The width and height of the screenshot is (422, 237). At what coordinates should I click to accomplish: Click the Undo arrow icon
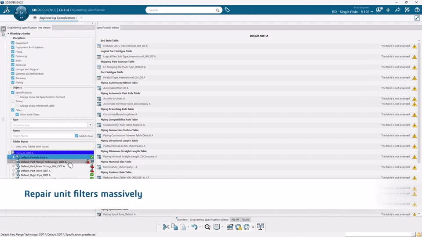pyautogui.click(x=194, y=227)
